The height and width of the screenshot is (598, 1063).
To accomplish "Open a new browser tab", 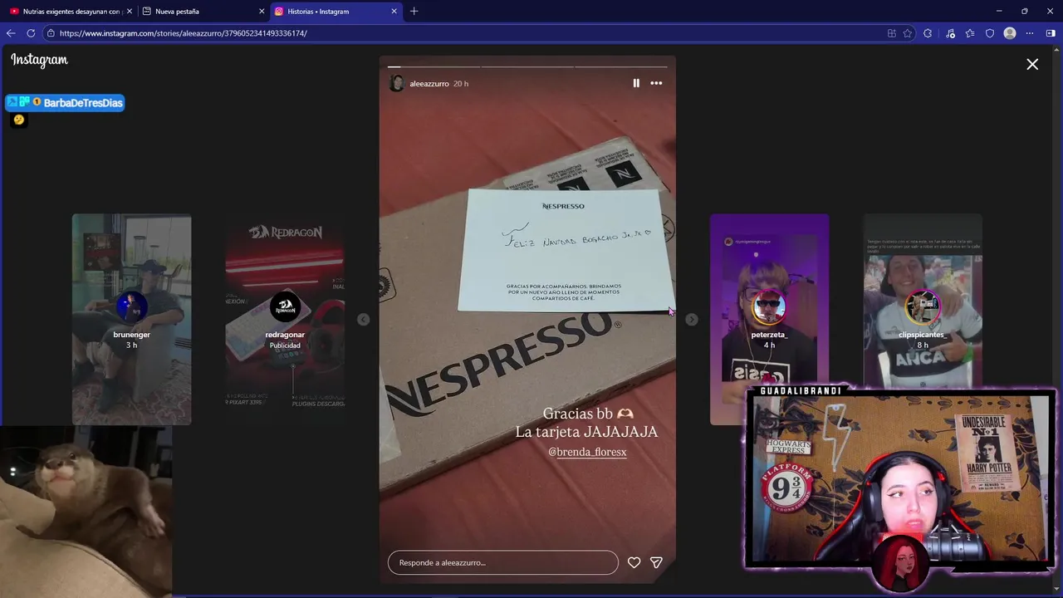I will pyautogui.click(x=414, y=12).
